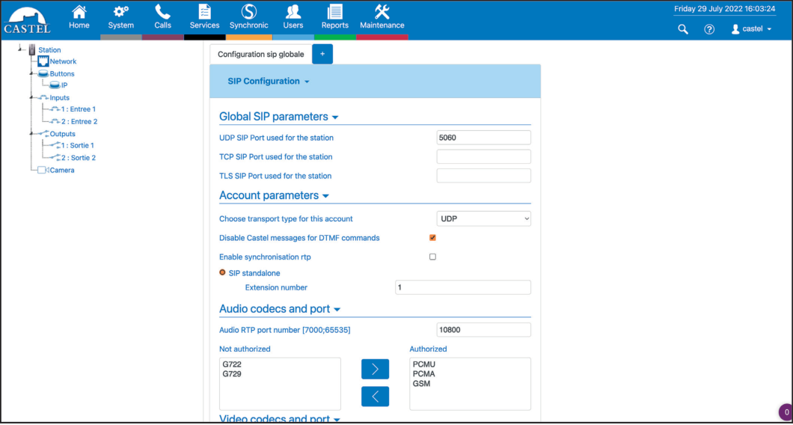
Task: Click the UDP SIP Port input field
Action: [483, 138]
